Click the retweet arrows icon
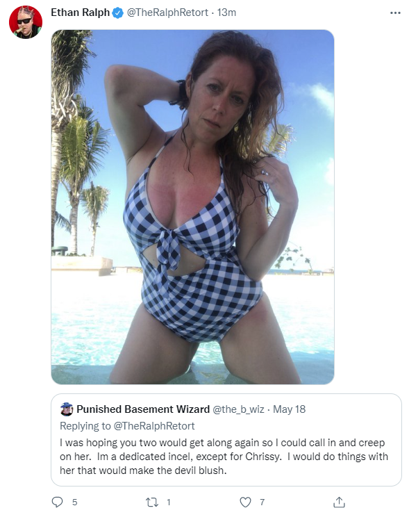The image size is (409, 515). pyautogui.click(x=152, y=502)
